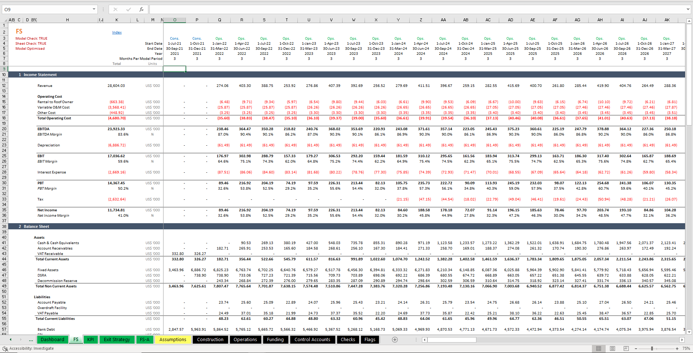Select row header 20
This screenshot has width=693, height=353.
(4, 129)
